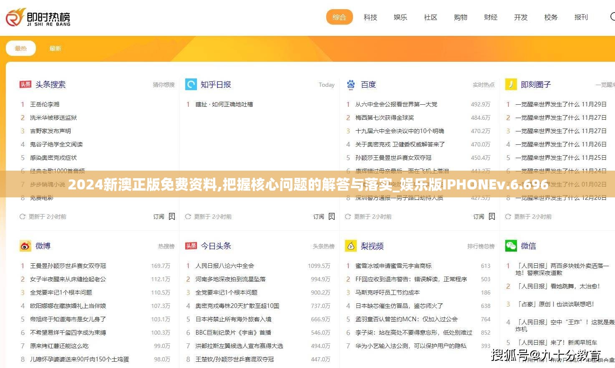Open 今日头条 item 人民日报八论六中全会

[224, 266]
